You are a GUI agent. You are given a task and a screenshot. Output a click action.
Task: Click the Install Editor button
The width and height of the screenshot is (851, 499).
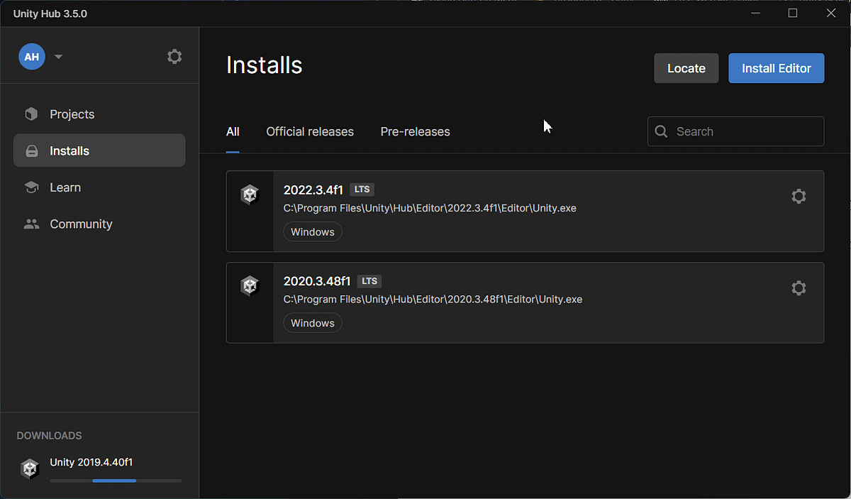(x=776, y=67)
